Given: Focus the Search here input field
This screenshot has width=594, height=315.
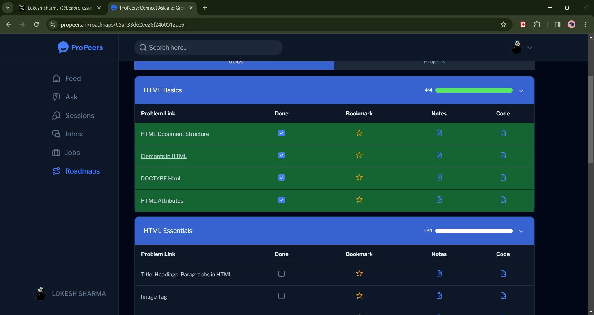Looking at the screenshot, I should (x=208, y=48).
